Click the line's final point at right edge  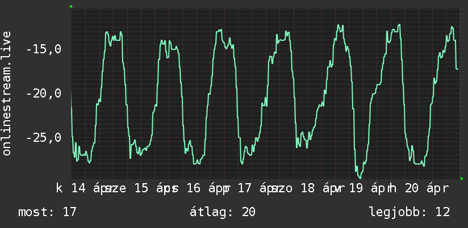pos(458,69)
